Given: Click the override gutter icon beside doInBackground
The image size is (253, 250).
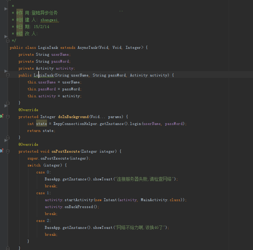Looking at the screenshot, I should [2, 116].
